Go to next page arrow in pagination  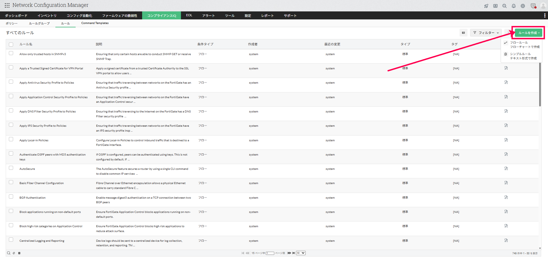pos(289,253)
